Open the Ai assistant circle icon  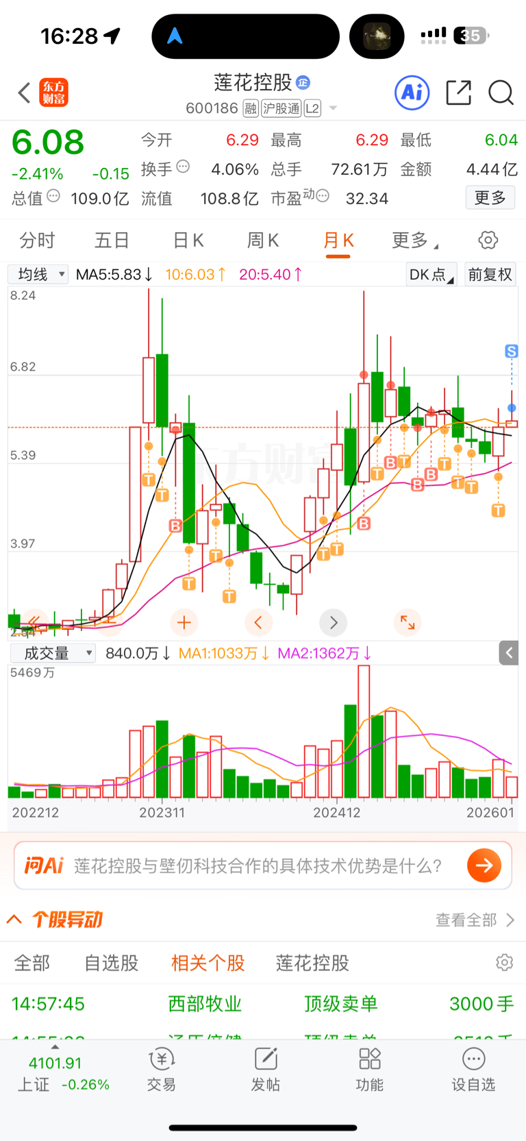coord(412,93)
